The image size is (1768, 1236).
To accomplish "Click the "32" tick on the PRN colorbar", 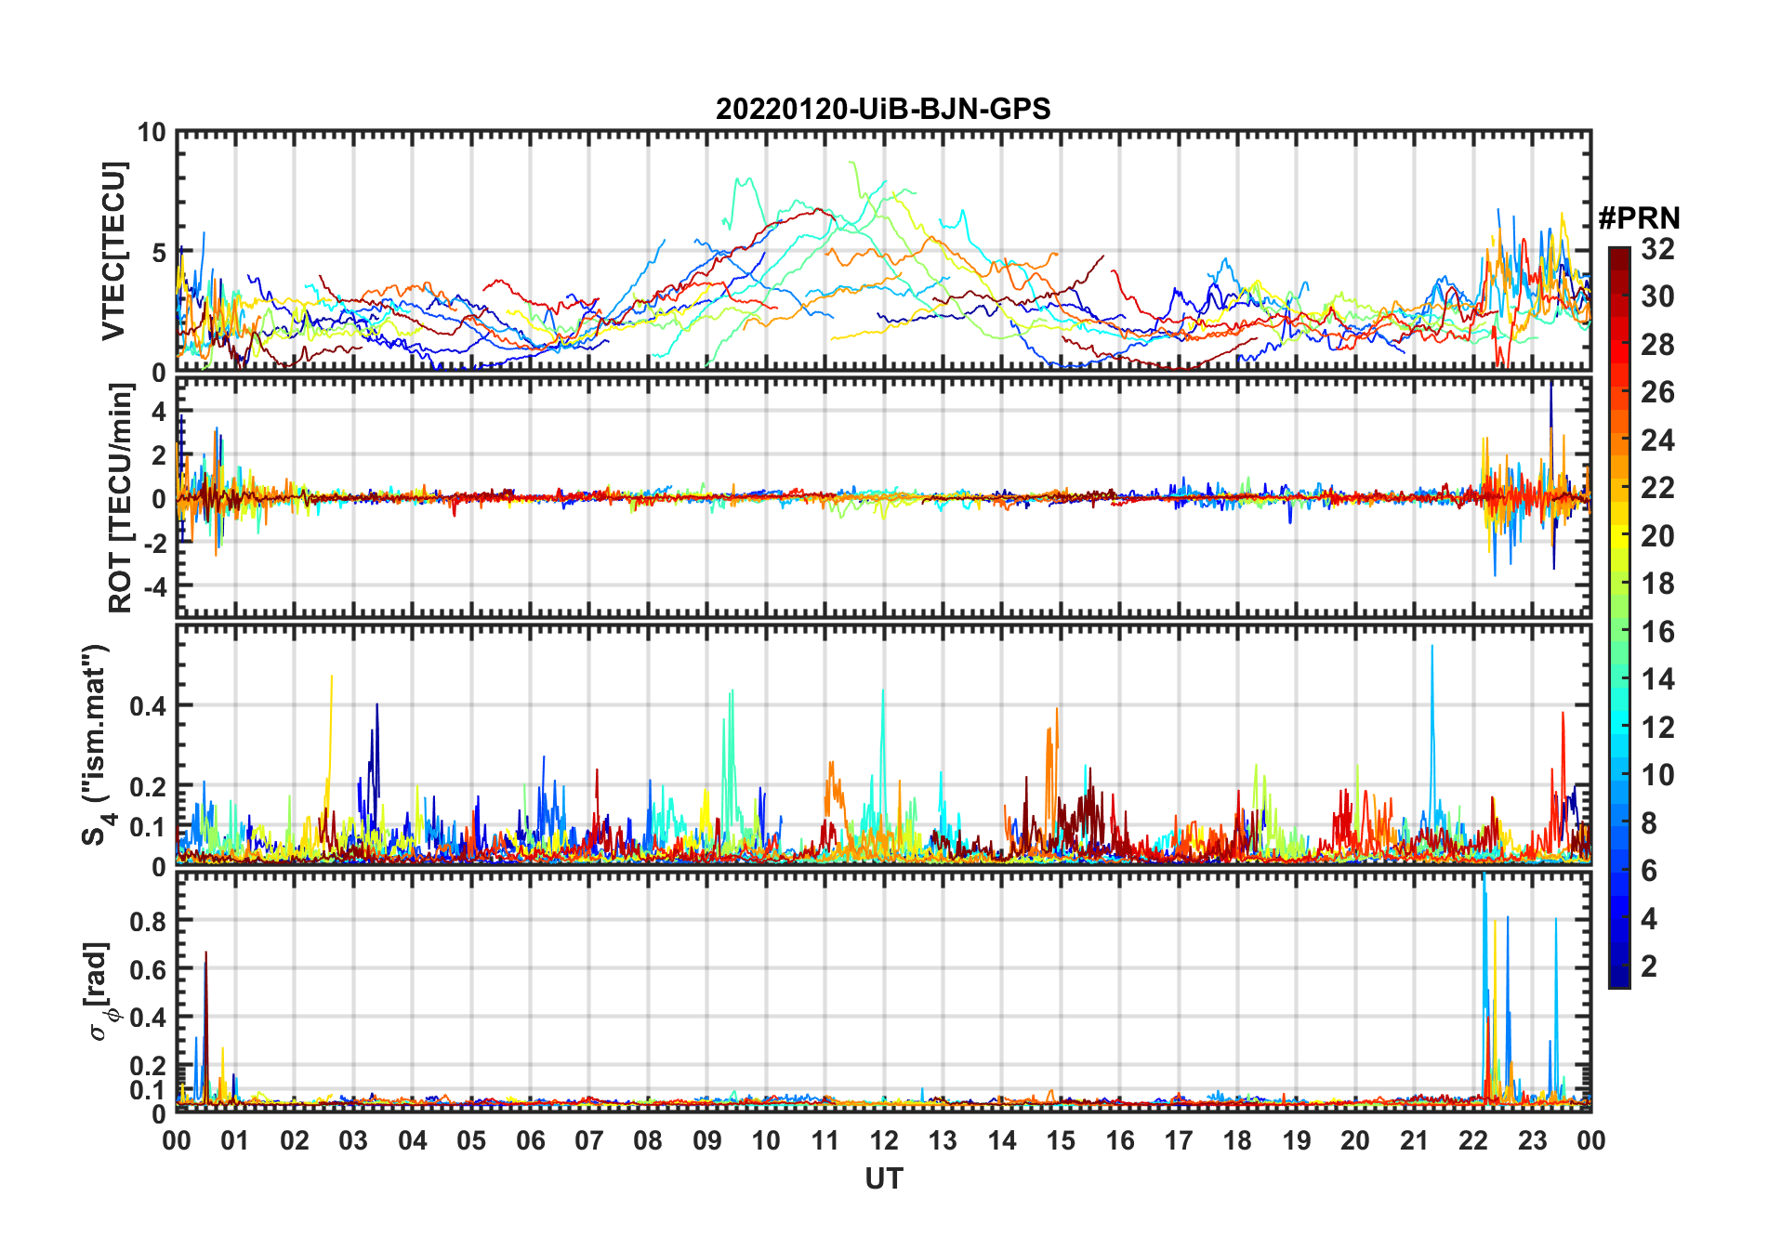I will pyautogui.click(x=1657, y=249).
